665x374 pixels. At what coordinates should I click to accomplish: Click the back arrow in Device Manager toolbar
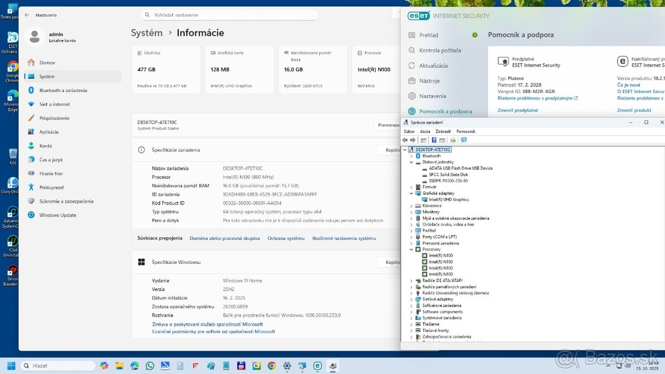coord(405,140)
